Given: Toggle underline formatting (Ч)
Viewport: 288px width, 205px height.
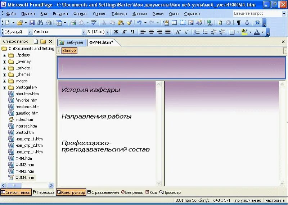Looking at the screenshot, I should click(132, 32).
